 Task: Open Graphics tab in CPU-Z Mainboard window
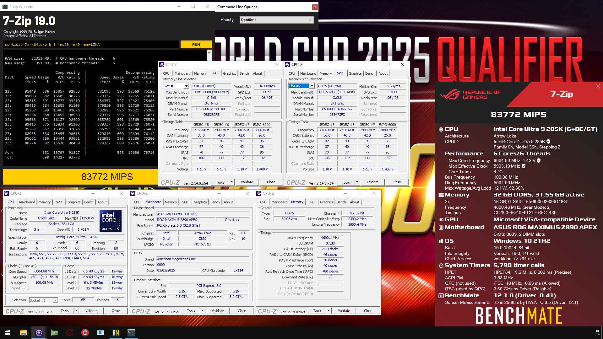[200, 202]
